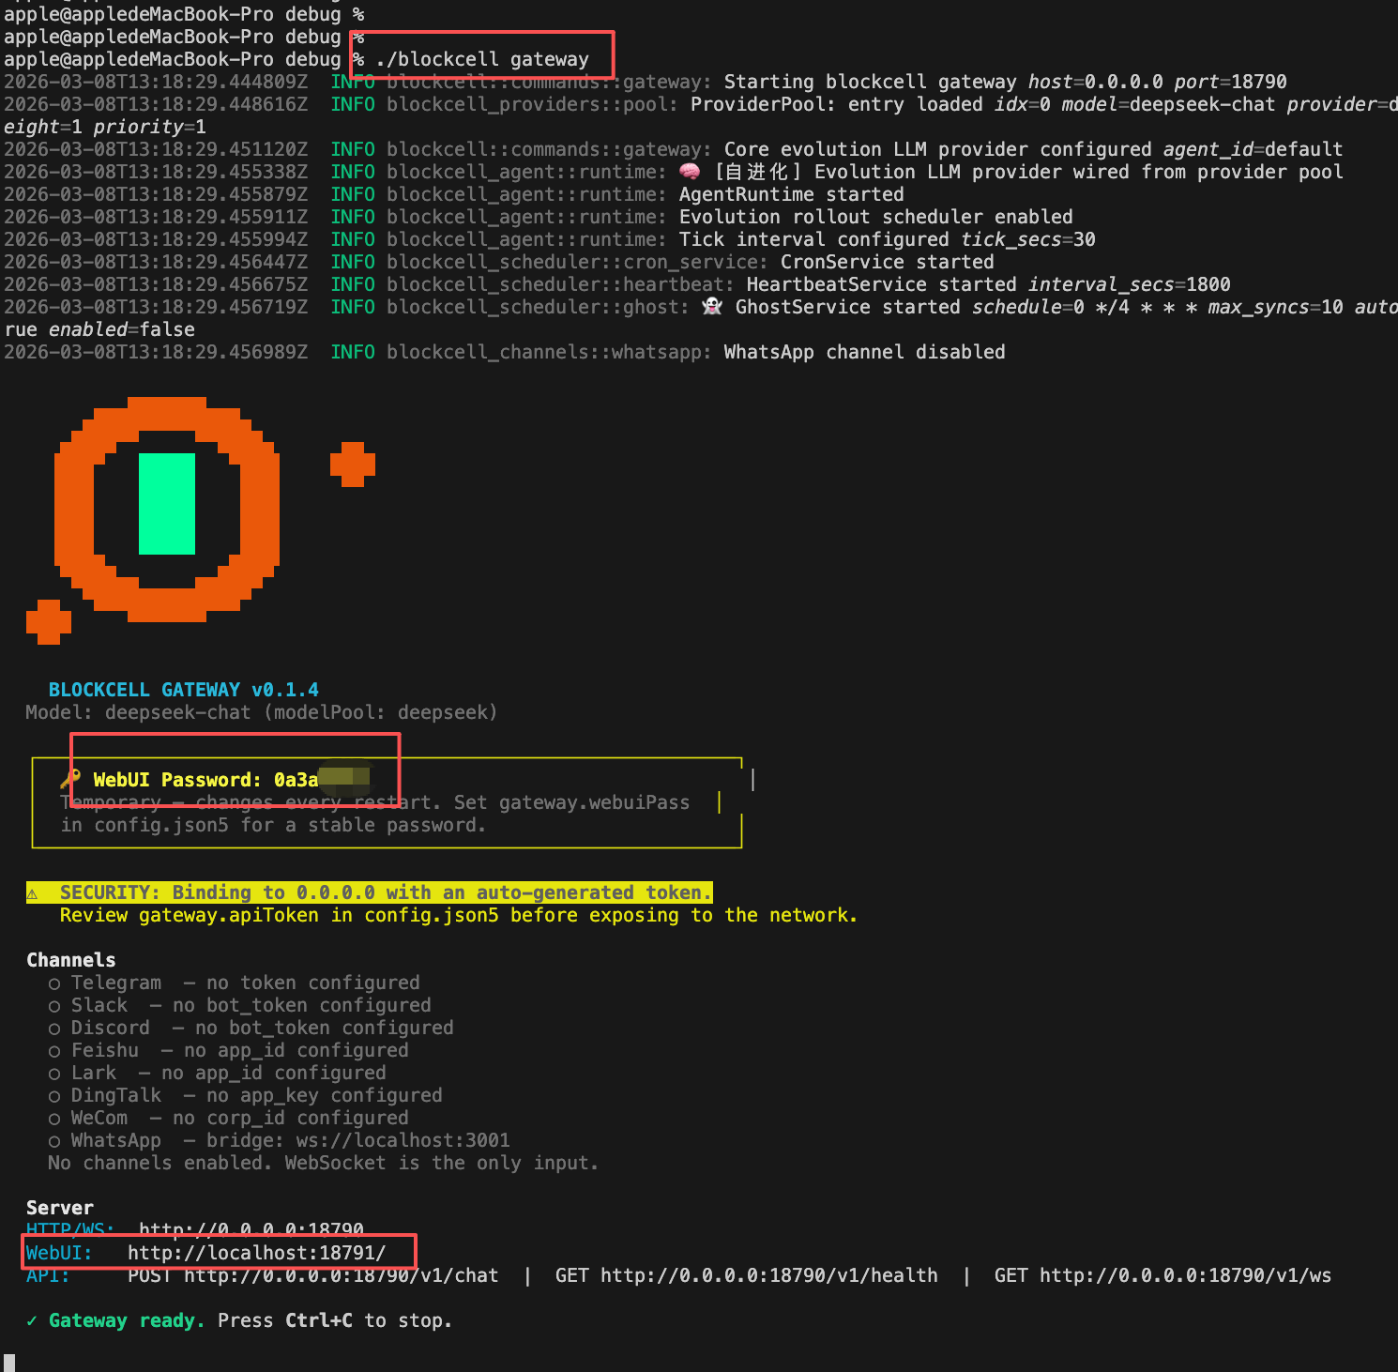The height and width of the screenshot is (1372, 1398).
Task: Click the timestamp '2026-03-08T13:18:29.451120Z'
Action: coord(156,149)
